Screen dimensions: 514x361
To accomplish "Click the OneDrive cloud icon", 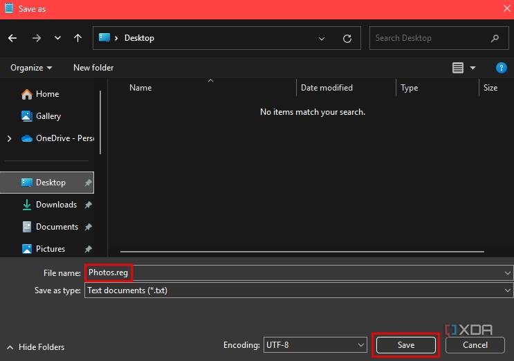I will click(x=27, y=138).
